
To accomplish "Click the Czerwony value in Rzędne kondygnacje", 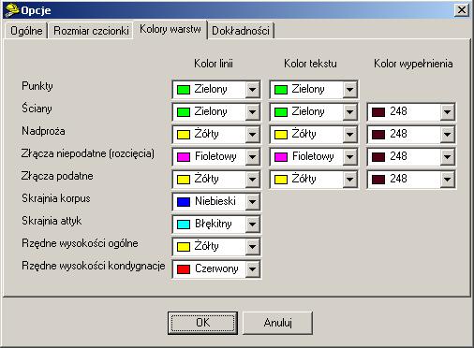I will tap(216, 268).
